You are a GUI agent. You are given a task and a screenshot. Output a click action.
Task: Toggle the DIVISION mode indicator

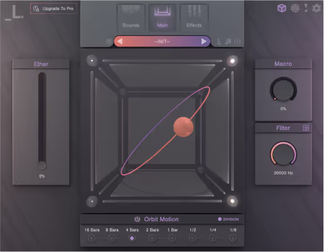coord(228,219)
